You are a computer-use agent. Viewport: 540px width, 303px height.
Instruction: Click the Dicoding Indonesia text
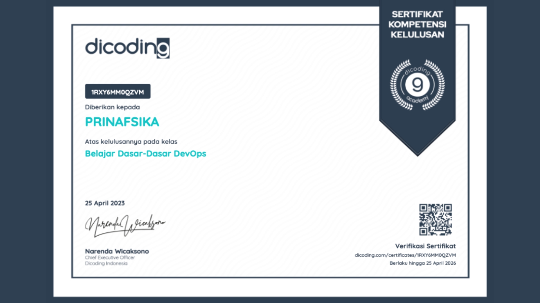pos(106,263)
